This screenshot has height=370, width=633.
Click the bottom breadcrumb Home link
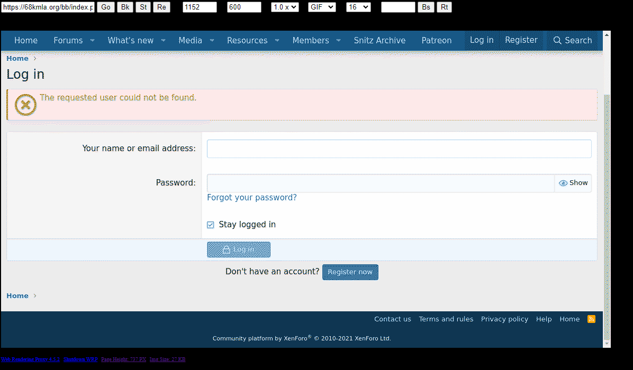tap(17, 296)
